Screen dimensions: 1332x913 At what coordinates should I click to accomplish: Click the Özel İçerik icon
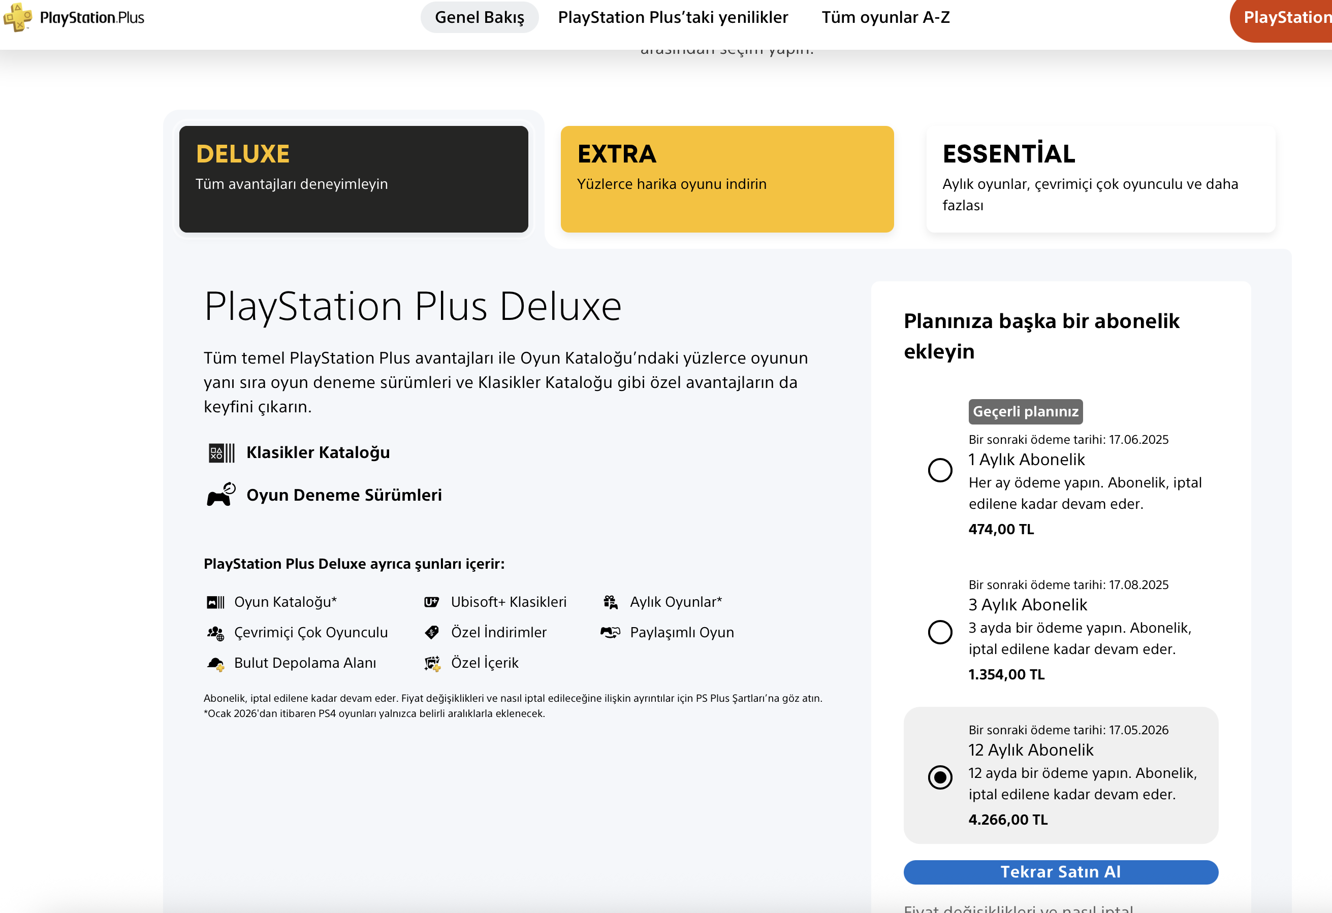432,663
